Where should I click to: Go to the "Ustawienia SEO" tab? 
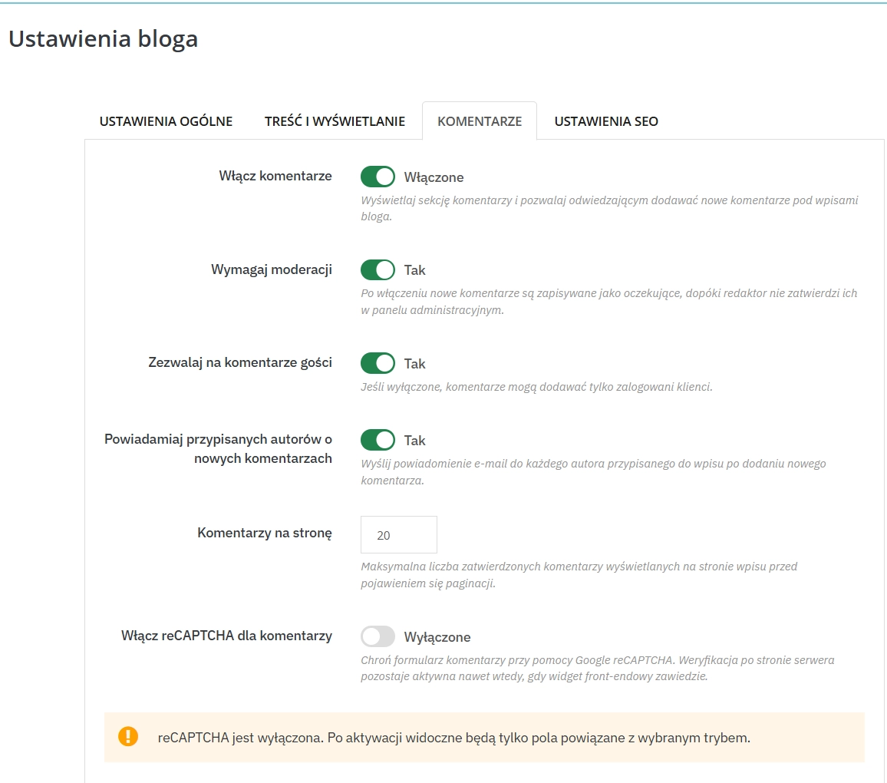(605, 121)
